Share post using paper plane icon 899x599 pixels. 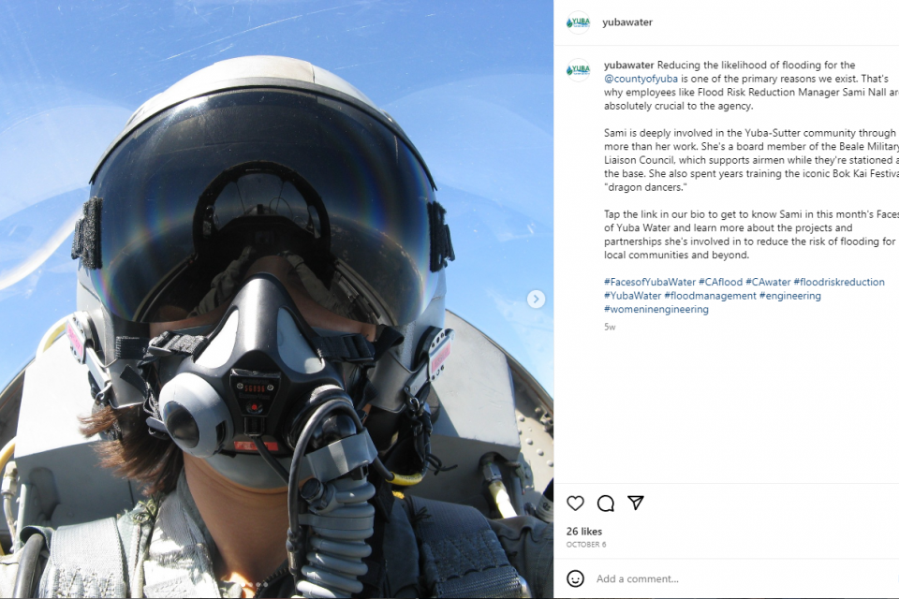pos(635,503)
